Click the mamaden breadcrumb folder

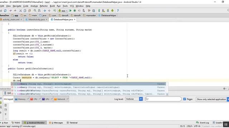89,15
